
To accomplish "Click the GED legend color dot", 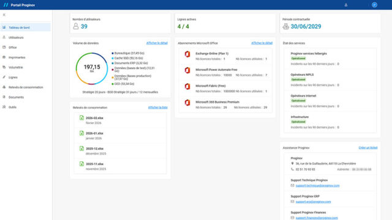I will tap(113, 84).
